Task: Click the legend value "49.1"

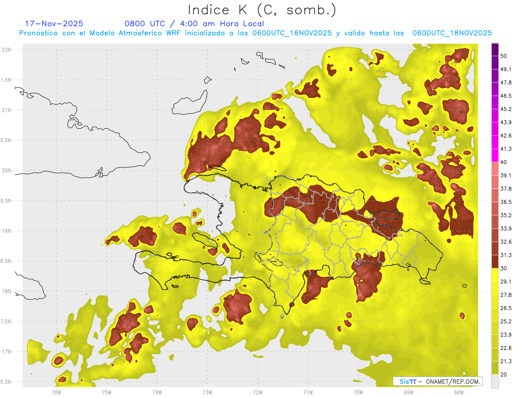Action: [x=506, y=69]
